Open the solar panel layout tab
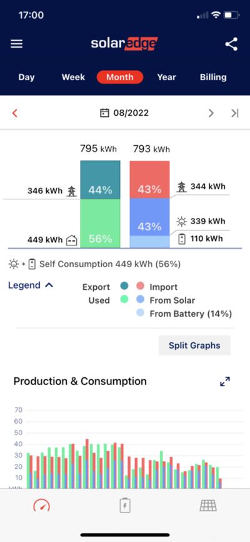Image resolution: width=250 pixels, height=542 pixels. coord(208,506)
